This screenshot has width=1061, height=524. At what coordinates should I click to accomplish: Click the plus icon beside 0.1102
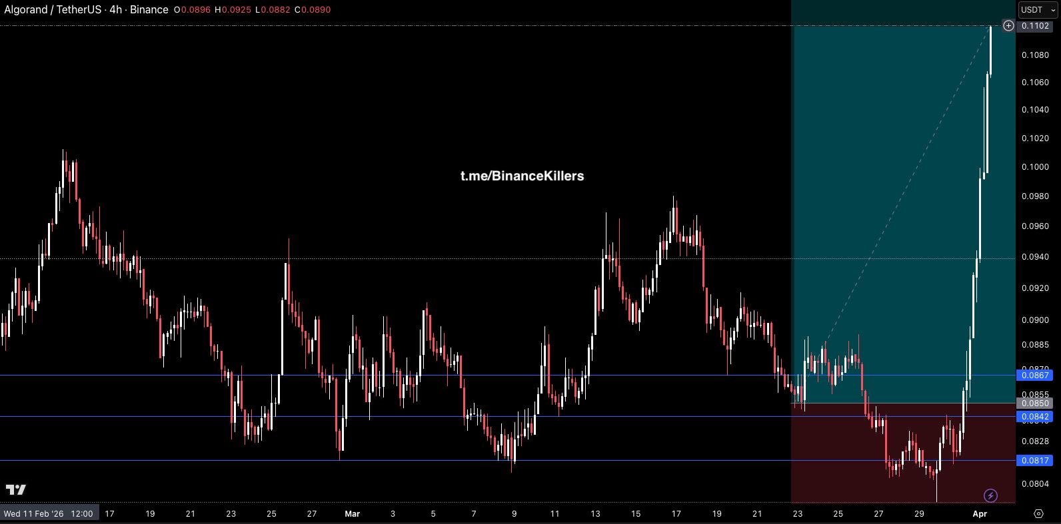tap(1008, 26)
